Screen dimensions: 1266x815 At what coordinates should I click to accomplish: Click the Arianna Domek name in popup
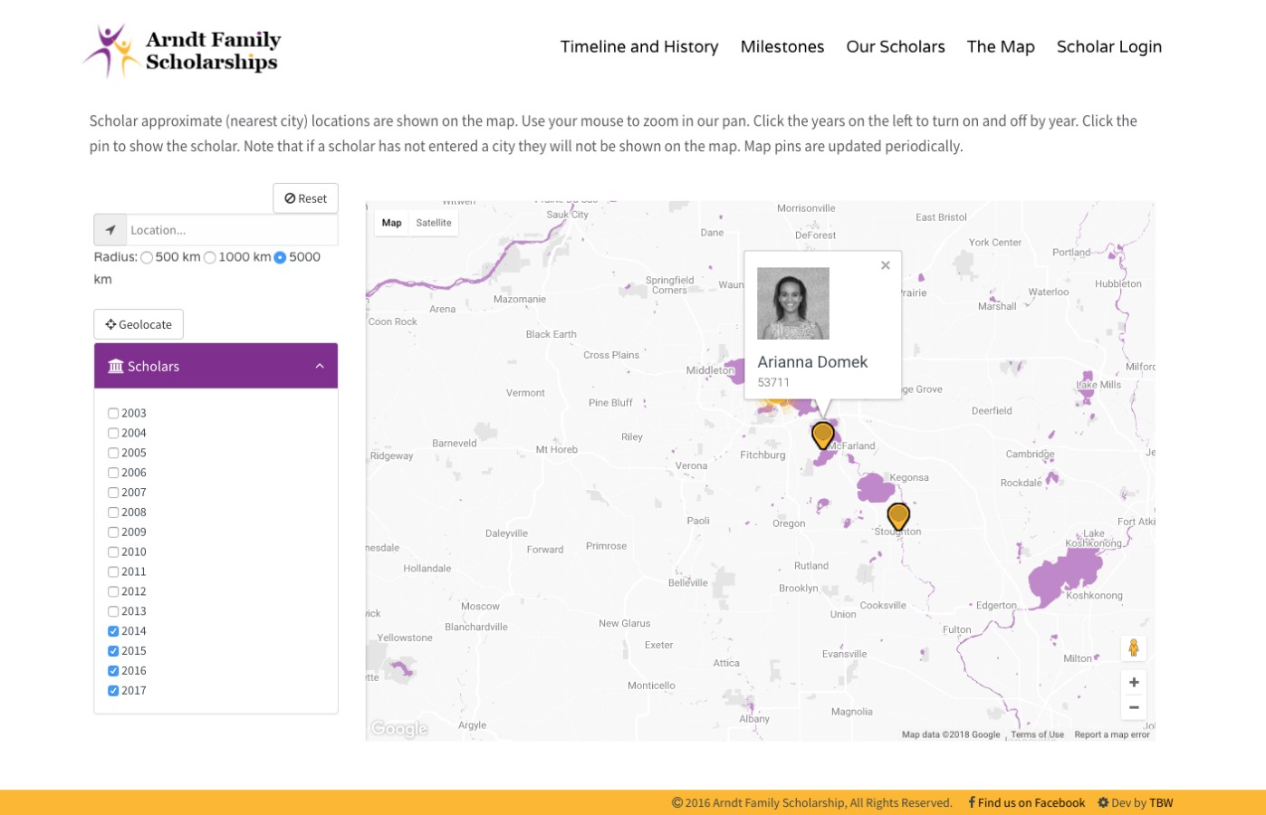pyautogui.click(x=812, y=362)
